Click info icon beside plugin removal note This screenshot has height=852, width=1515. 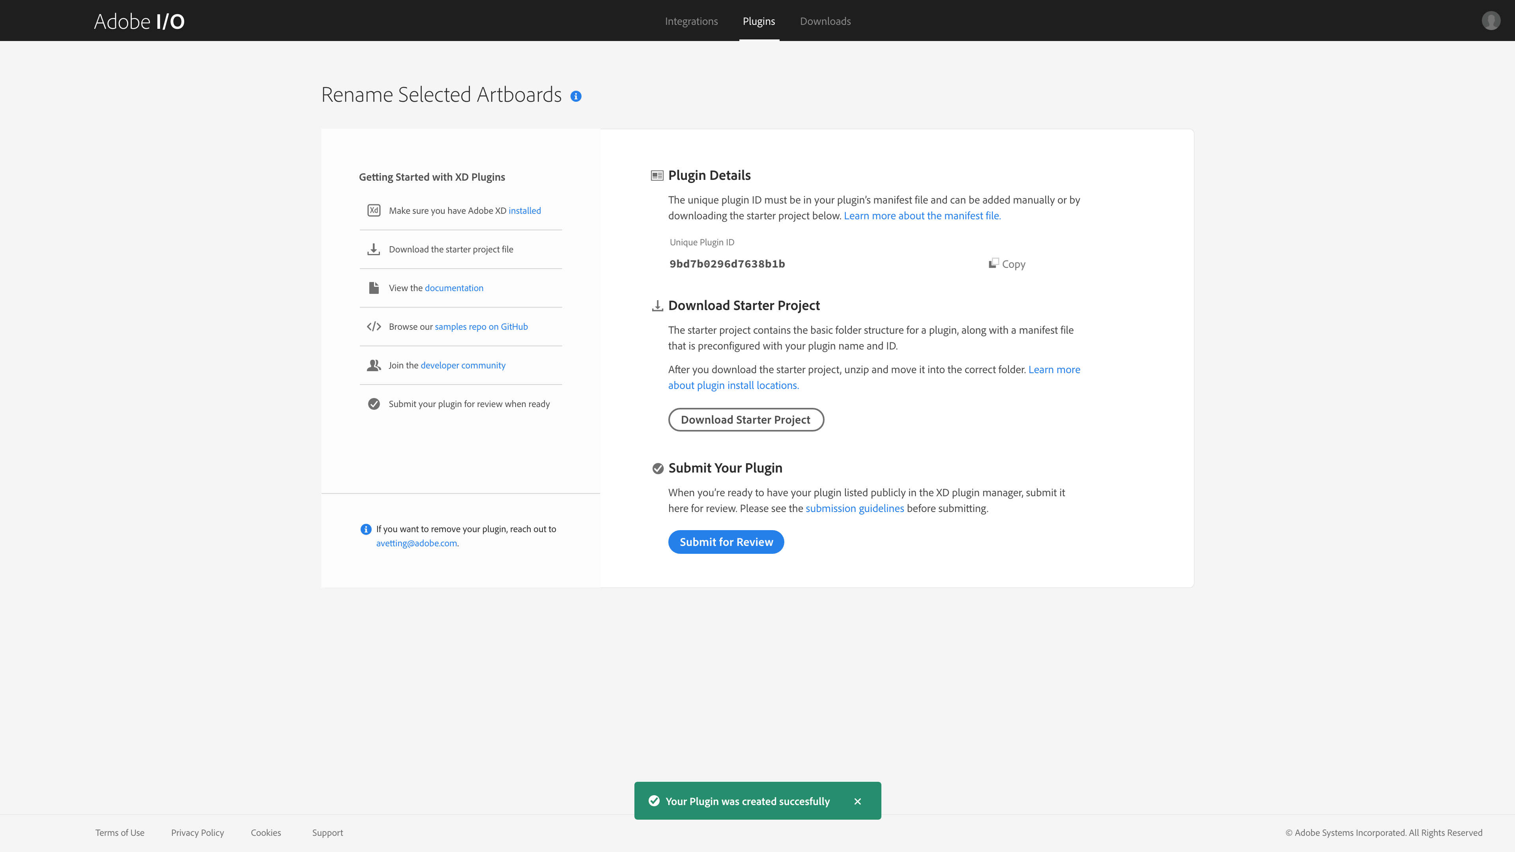[366, 529]
